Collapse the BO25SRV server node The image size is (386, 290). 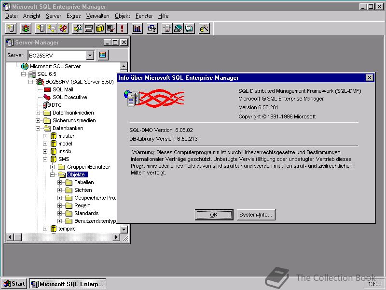pos(31,82)
